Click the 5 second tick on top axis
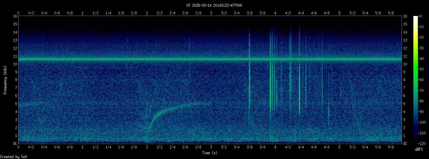 (339, 13)
